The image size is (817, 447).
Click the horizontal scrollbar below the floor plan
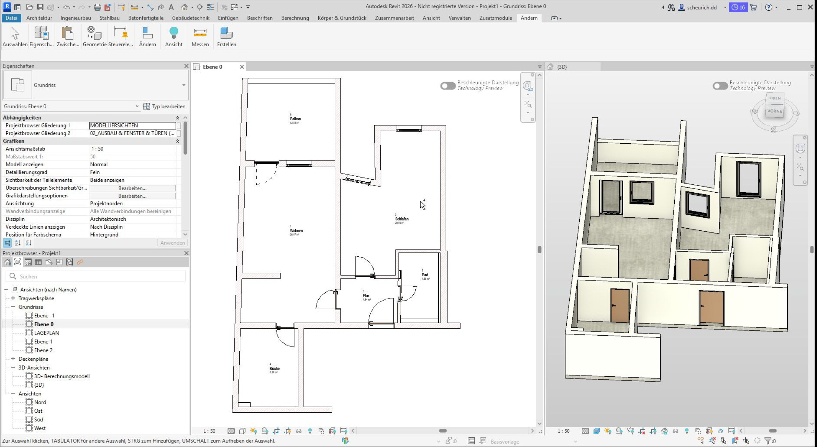click(442, 431)
